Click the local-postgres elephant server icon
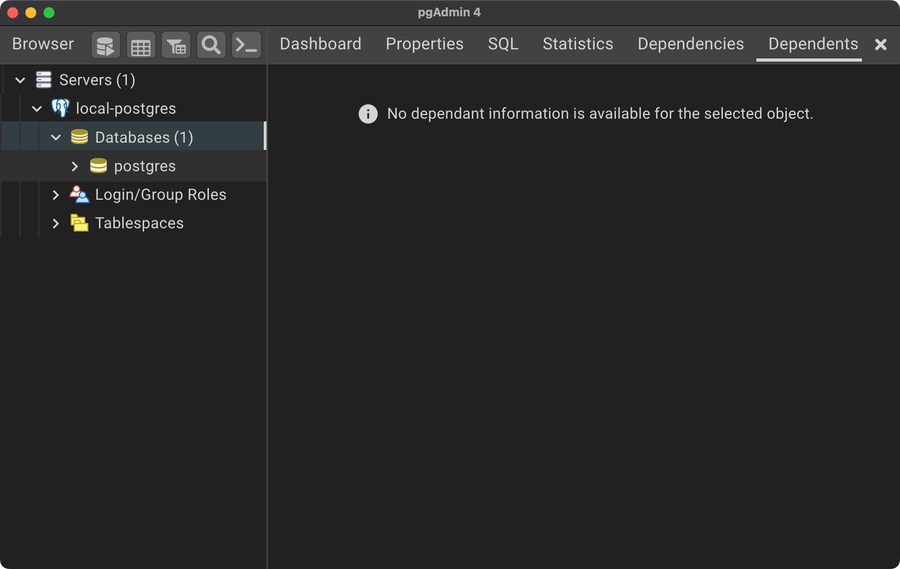The height and width of the screenshot is (569, 900). (x=60, y=108)
